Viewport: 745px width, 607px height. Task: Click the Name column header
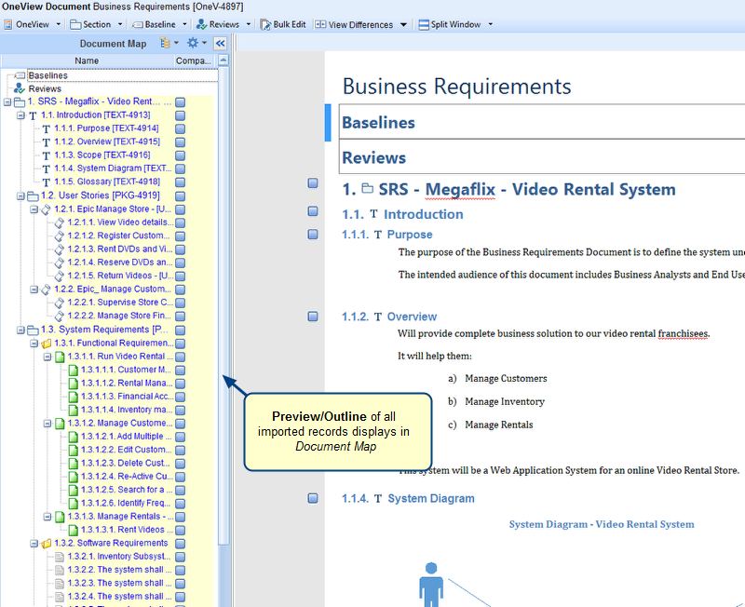[87, 61]
